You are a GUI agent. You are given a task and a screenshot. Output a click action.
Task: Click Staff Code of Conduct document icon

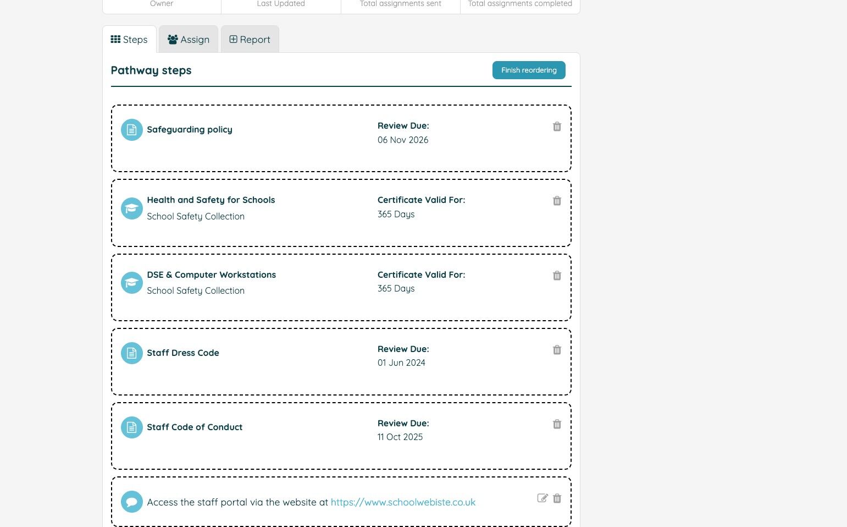(132, 427)
